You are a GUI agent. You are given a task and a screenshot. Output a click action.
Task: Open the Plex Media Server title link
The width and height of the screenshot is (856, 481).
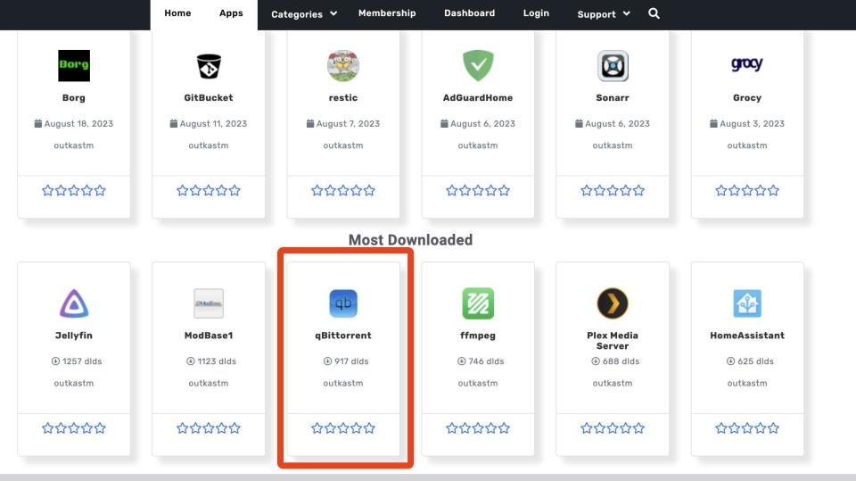point(613,341)
